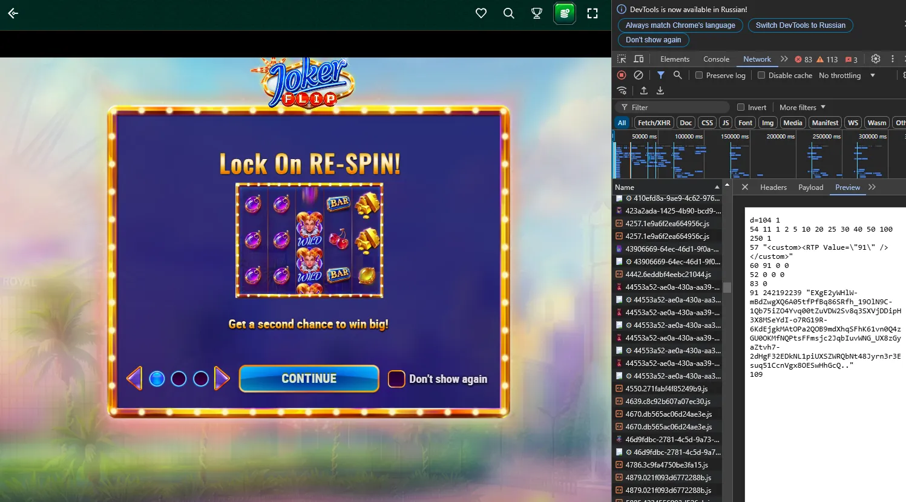Export HAR file download icon

pos(660,90)
